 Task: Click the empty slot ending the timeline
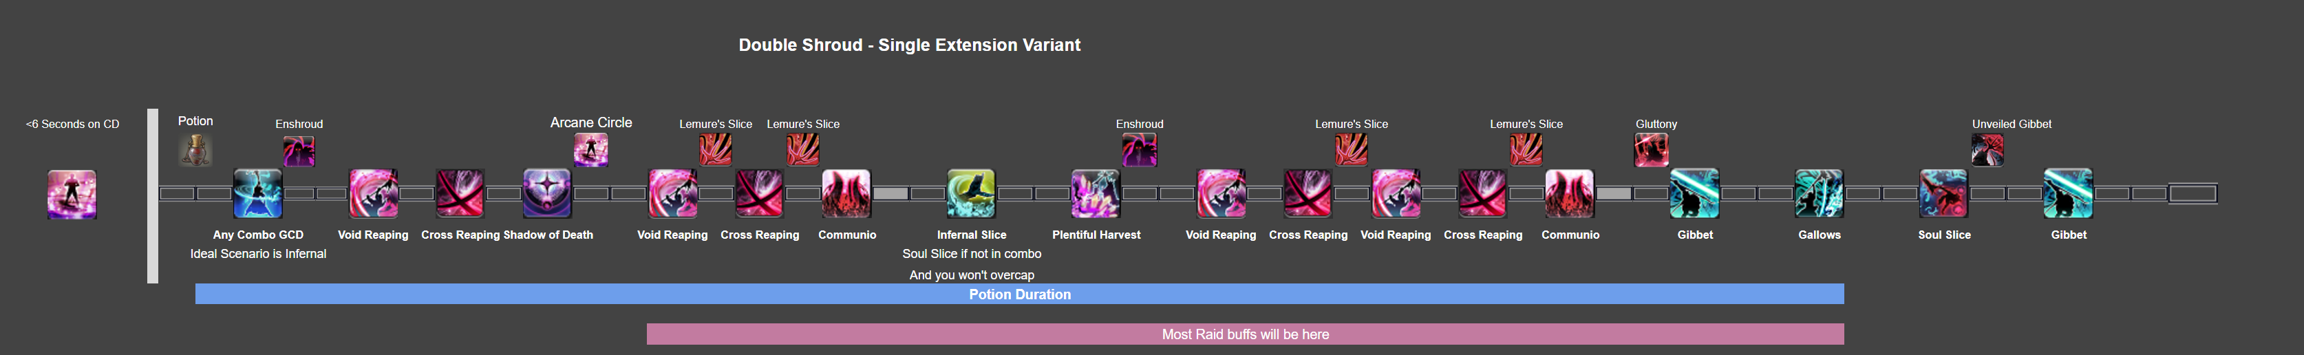click(2193, 193)
